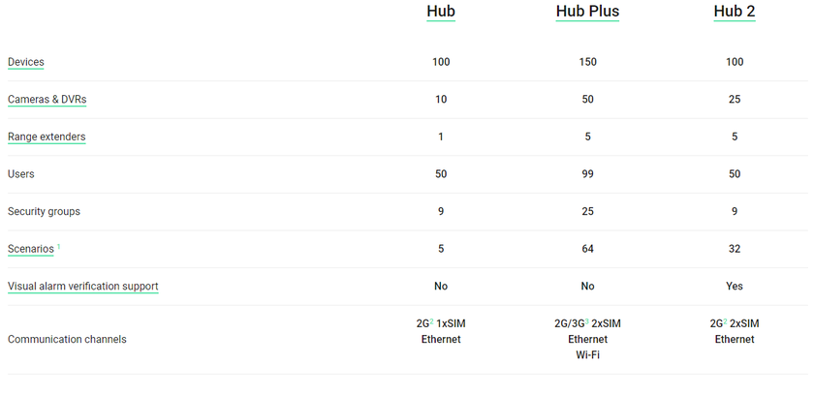
Task: Click footnote 3 beside Hub Plus 2G/3G
Action: [587, 320]
